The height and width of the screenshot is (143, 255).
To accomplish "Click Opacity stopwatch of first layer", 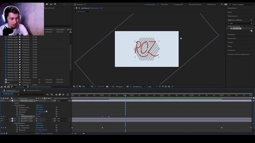I will [17, 116].
